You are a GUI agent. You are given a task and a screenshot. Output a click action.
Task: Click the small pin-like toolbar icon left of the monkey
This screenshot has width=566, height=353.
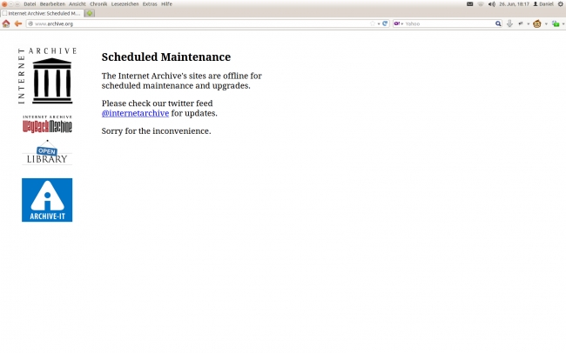521,23
